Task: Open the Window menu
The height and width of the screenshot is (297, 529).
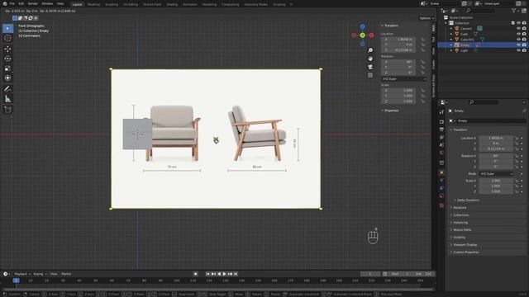Action: point(47,3)
